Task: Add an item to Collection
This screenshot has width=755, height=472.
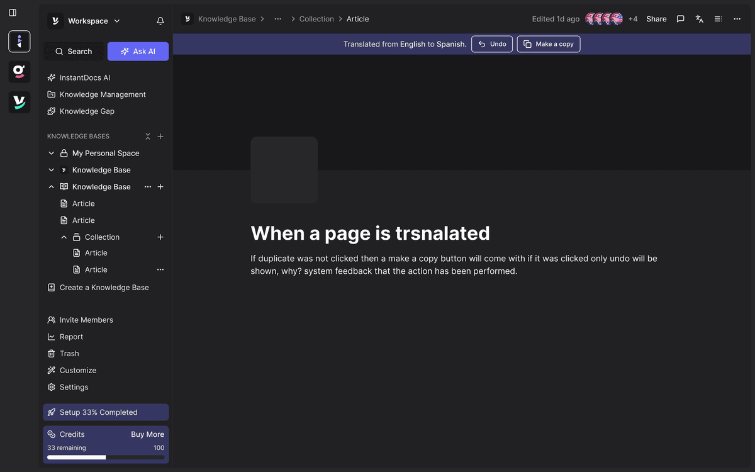Action: click(x=160, y=237)
